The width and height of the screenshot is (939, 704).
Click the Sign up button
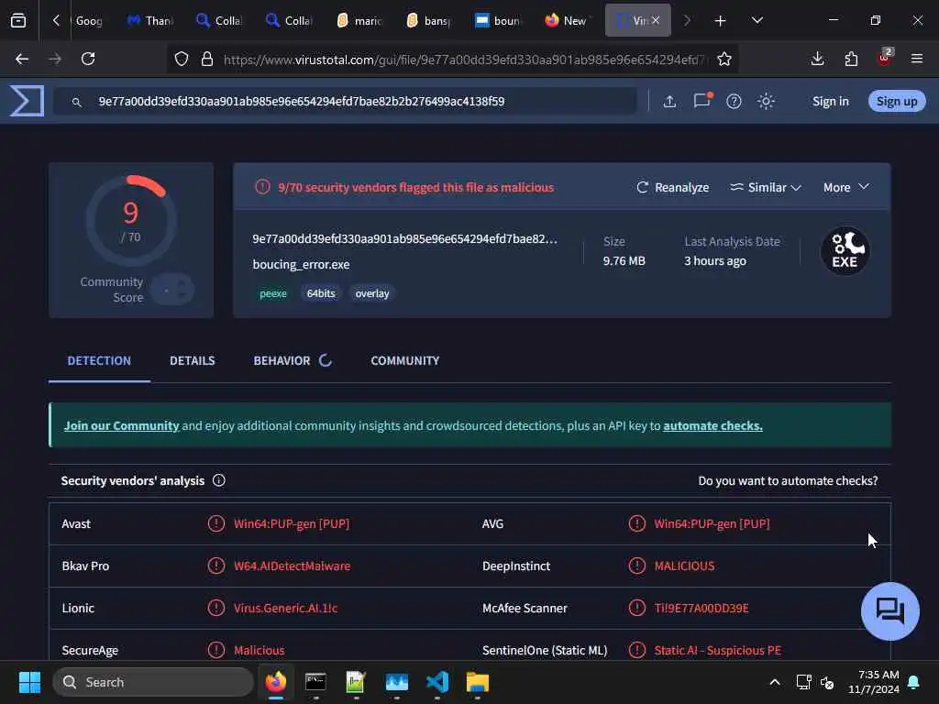(897, 101)
